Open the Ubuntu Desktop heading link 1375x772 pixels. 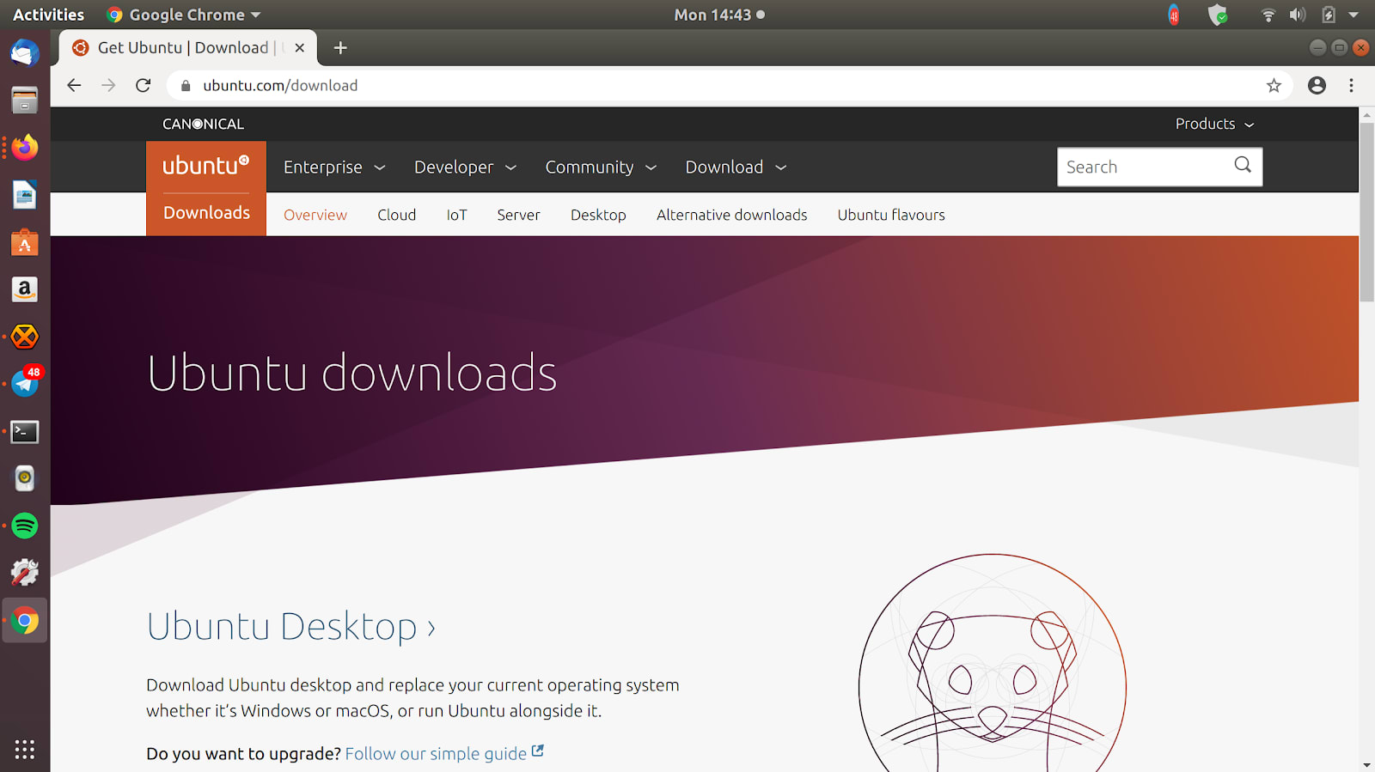(x=291, y=626)
